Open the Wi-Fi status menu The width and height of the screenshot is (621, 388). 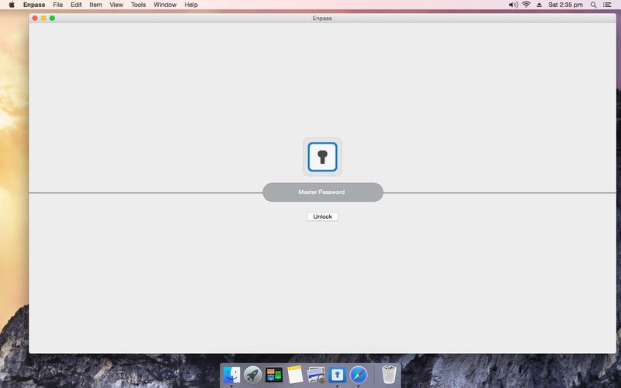tap(526, 5)
